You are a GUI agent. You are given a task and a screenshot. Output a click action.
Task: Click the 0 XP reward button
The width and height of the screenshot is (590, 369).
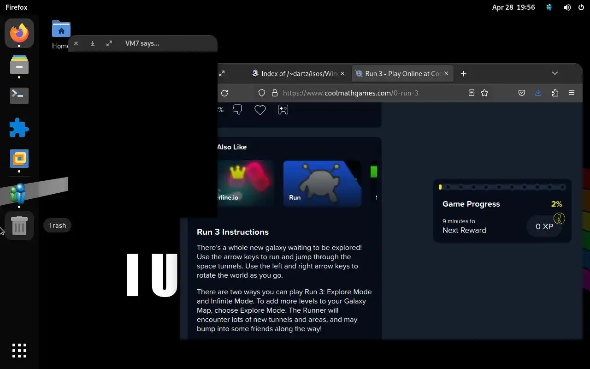point(544,226)
